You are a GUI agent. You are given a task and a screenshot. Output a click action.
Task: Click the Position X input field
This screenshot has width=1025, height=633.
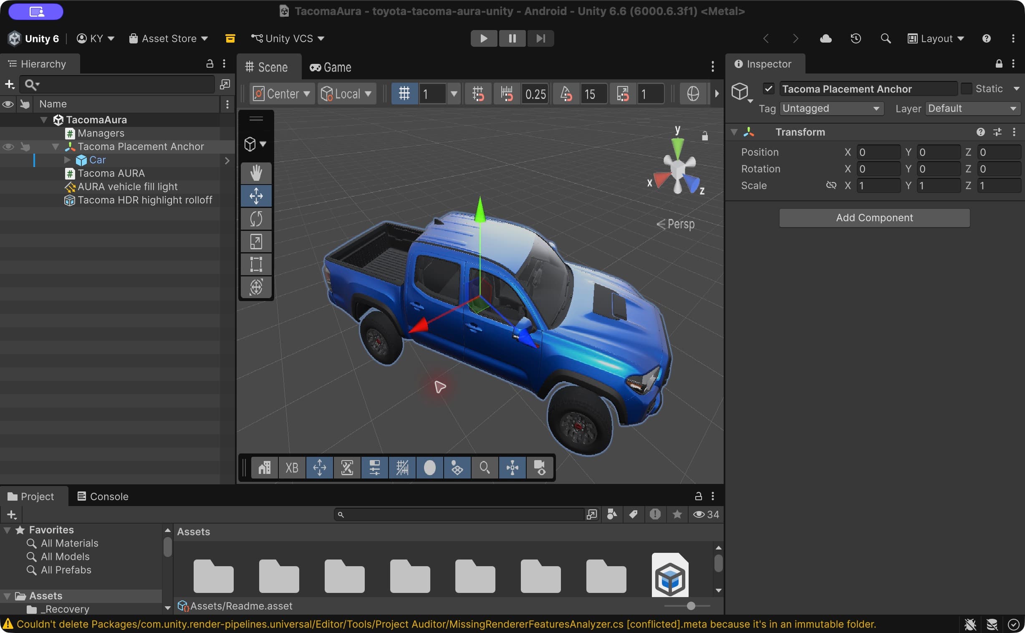click(x=878, y=152)
